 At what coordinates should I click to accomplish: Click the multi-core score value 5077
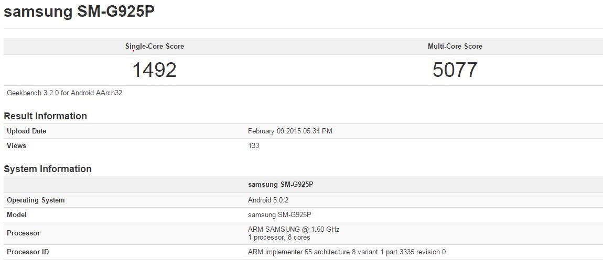click(x=455, y=70)
